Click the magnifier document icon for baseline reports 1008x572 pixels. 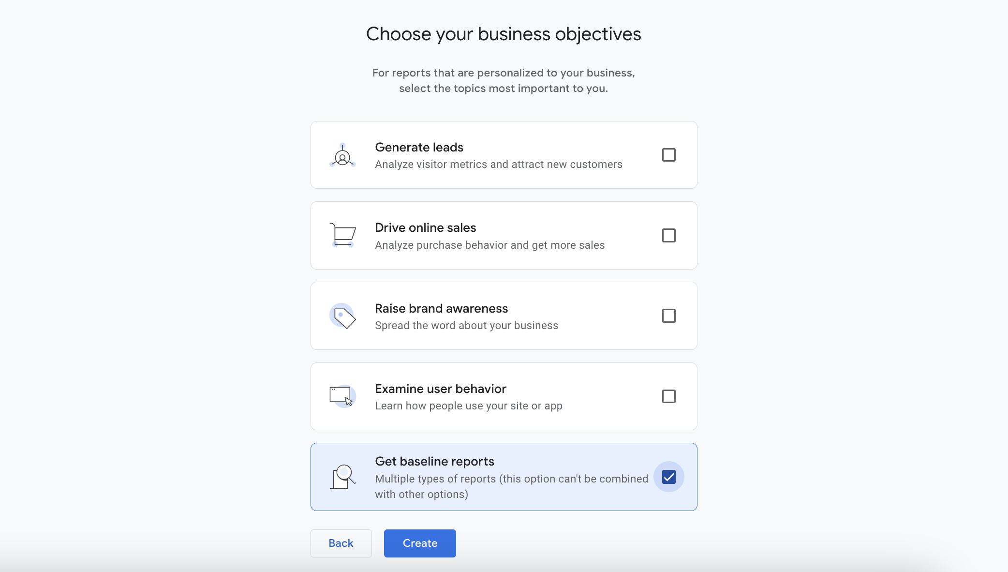tap(342, 477)
